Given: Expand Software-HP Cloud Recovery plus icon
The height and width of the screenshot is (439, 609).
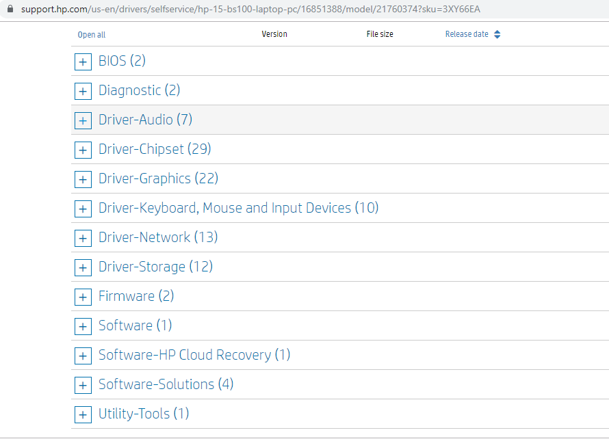Looking at the screenshot, I should 83,356.
